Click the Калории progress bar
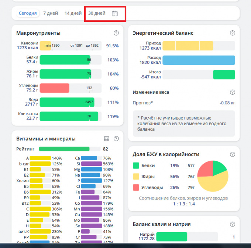This screenshot has height=248, width=251. point(70,46)
